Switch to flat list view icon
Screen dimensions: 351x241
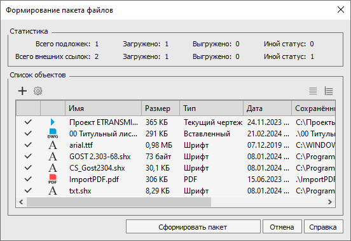[313, 91]
